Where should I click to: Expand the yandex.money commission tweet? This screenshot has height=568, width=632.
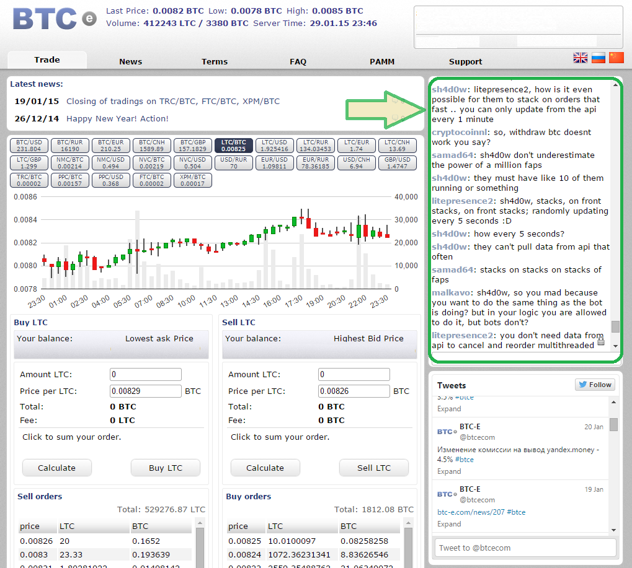[449, 471]
